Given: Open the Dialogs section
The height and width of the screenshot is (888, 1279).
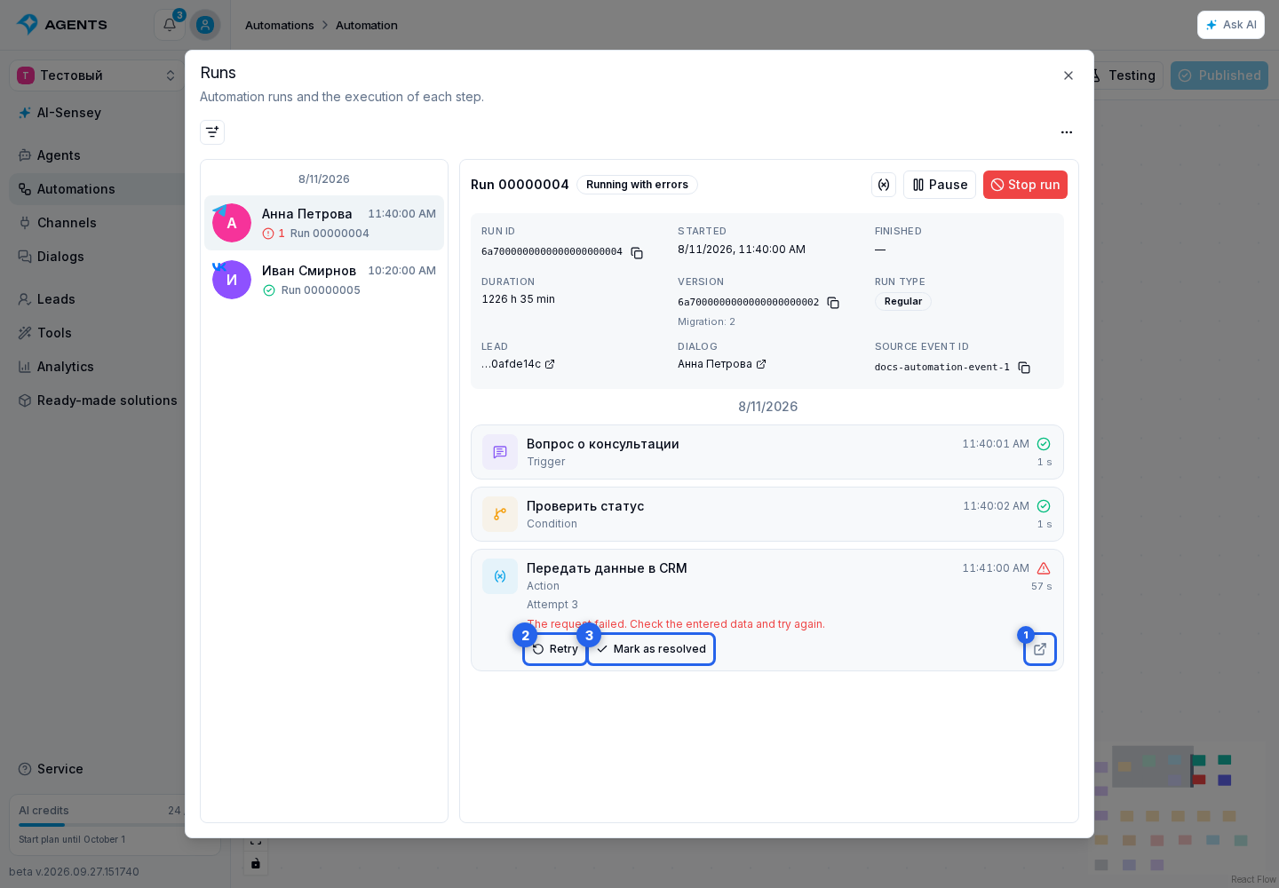Looking at the screenshot, I should pyautogui.click(x=97, y=257).
